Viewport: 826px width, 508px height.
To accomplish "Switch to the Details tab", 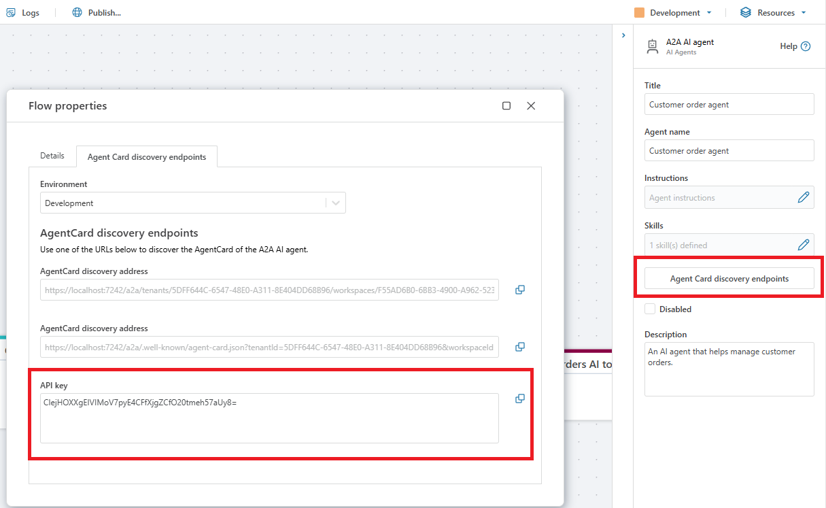I will click(x=52, y=156).
